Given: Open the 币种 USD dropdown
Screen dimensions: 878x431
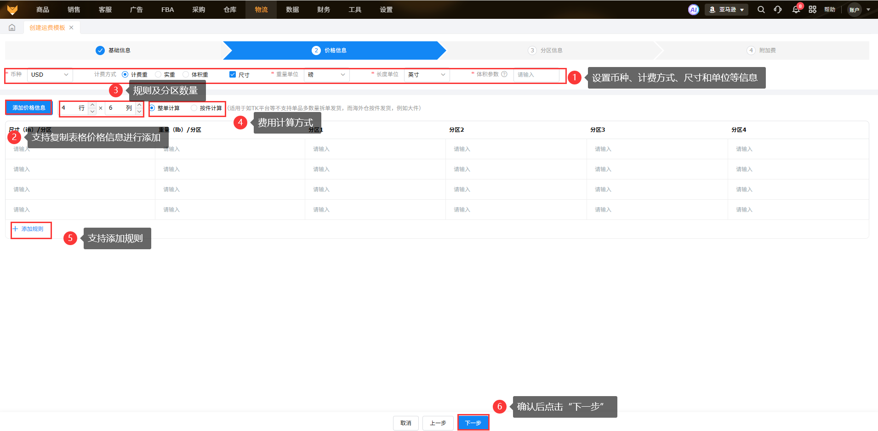Looking at the screenshot, I should coord(50,75).
